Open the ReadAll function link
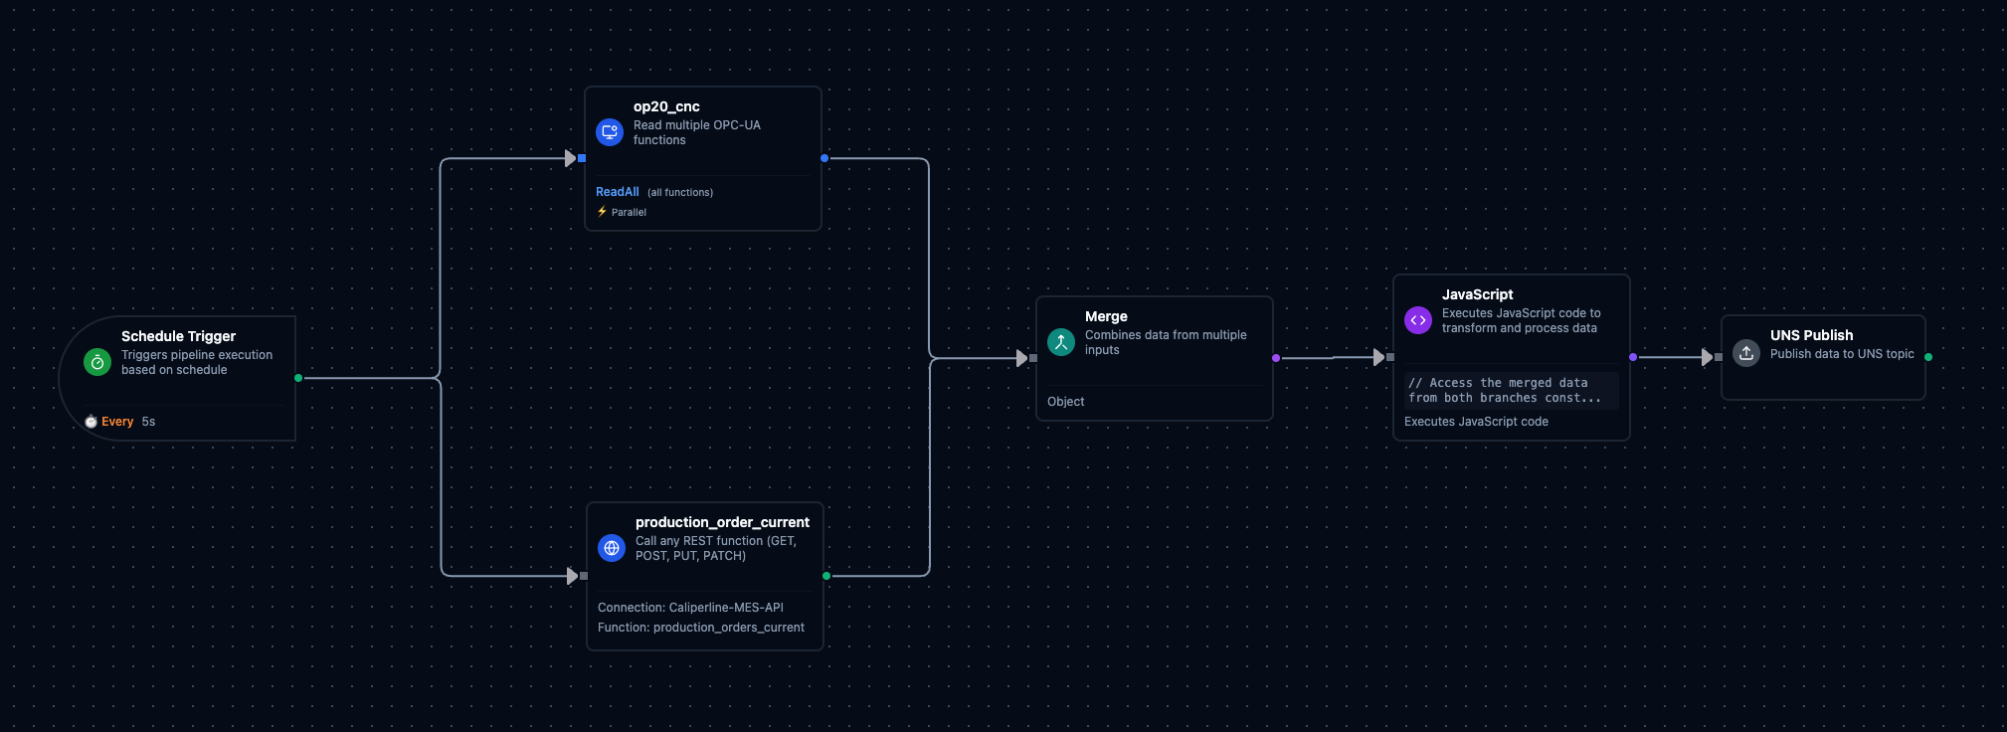Screen dimensions: 2007x732 pyautogui.click(x=617, y=192)
